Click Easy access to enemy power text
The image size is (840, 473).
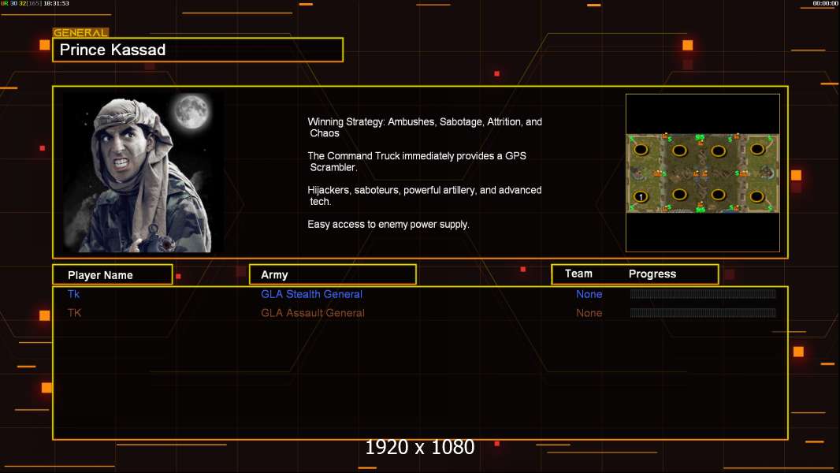click(x=388, y=225)
